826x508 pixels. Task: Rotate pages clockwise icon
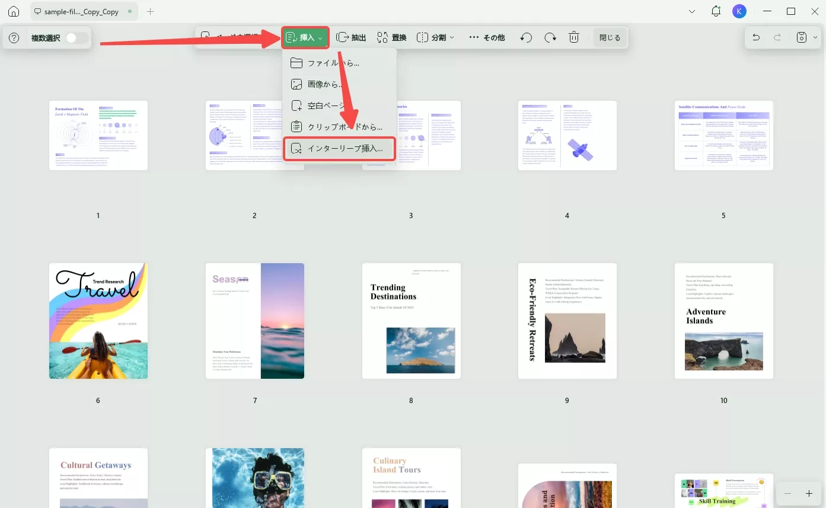tap(550, 37)
